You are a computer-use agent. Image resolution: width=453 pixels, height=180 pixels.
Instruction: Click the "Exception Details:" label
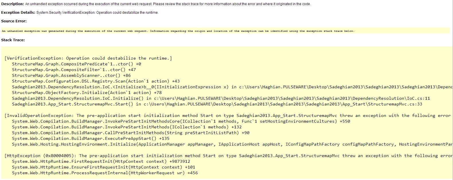click(18, 13)
